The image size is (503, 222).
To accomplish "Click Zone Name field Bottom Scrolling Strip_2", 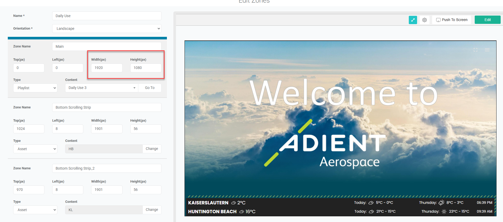I will 107,168.
